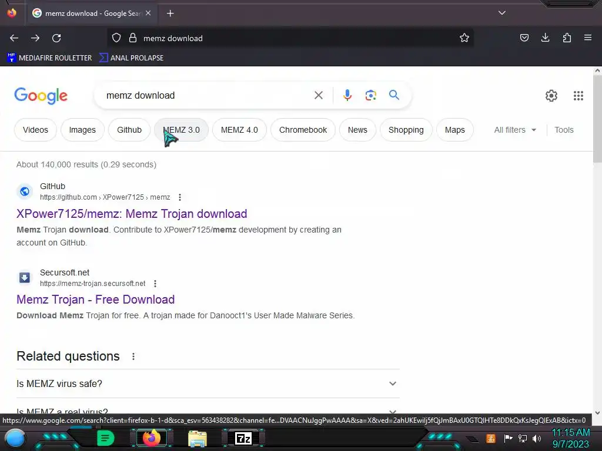Go back using browser back arrow
The image size is (602, 451).
click(14, 38)
